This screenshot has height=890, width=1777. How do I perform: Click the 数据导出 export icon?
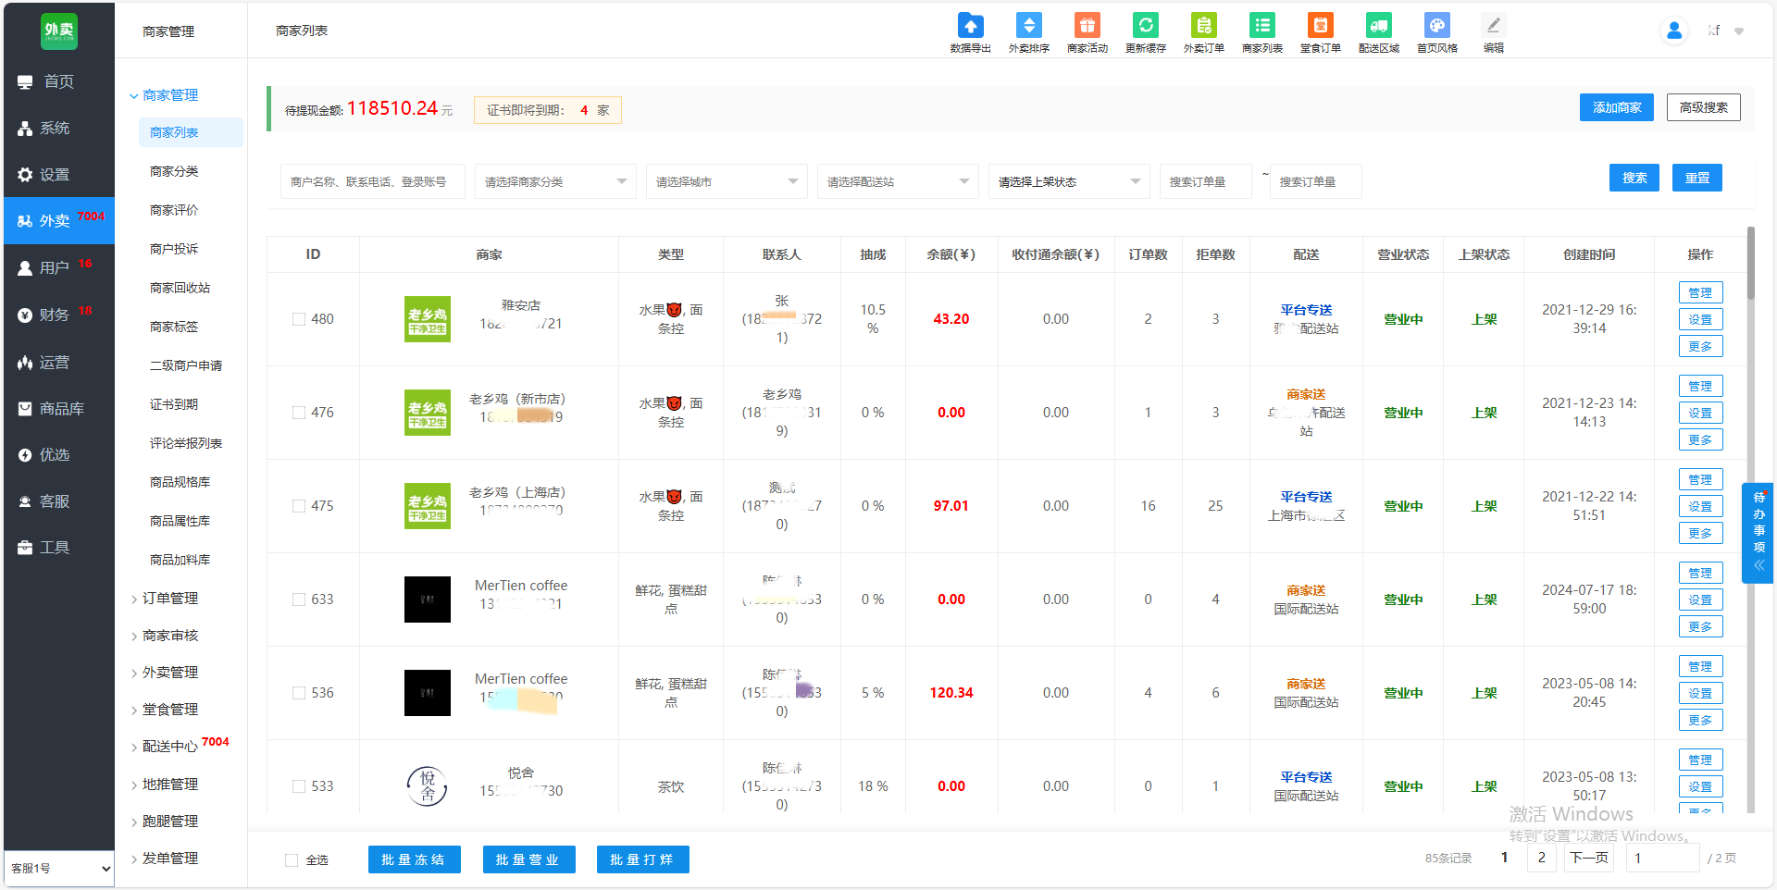pyautogui.click(x=970, y=26)
